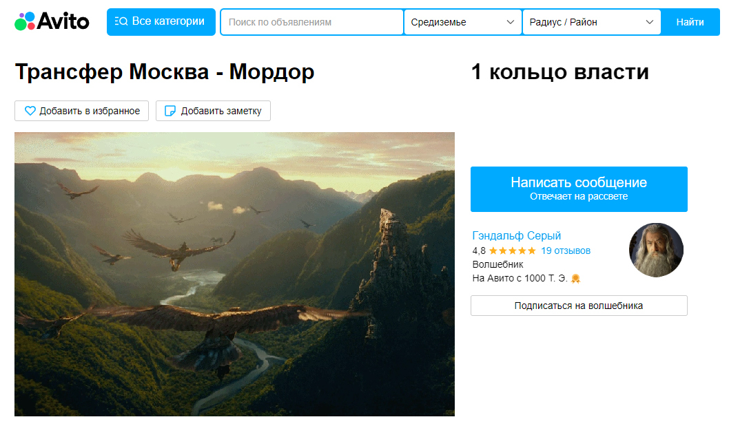Open the Все категории menu
Screen dimensions: 729x448
pos(161,22)
